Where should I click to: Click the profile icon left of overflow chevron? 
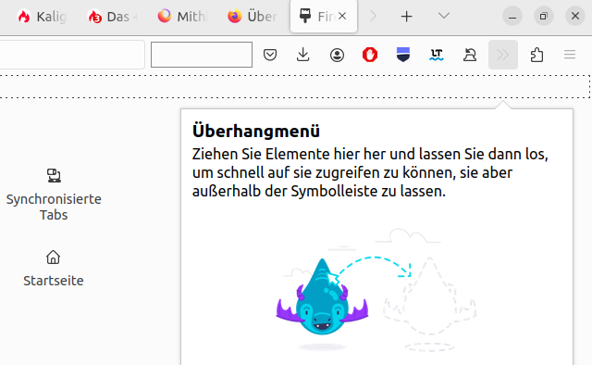[470, 55]
